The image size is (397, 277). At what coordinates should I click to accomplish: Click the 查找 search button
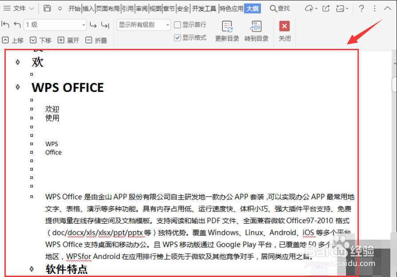click(280, 8)
